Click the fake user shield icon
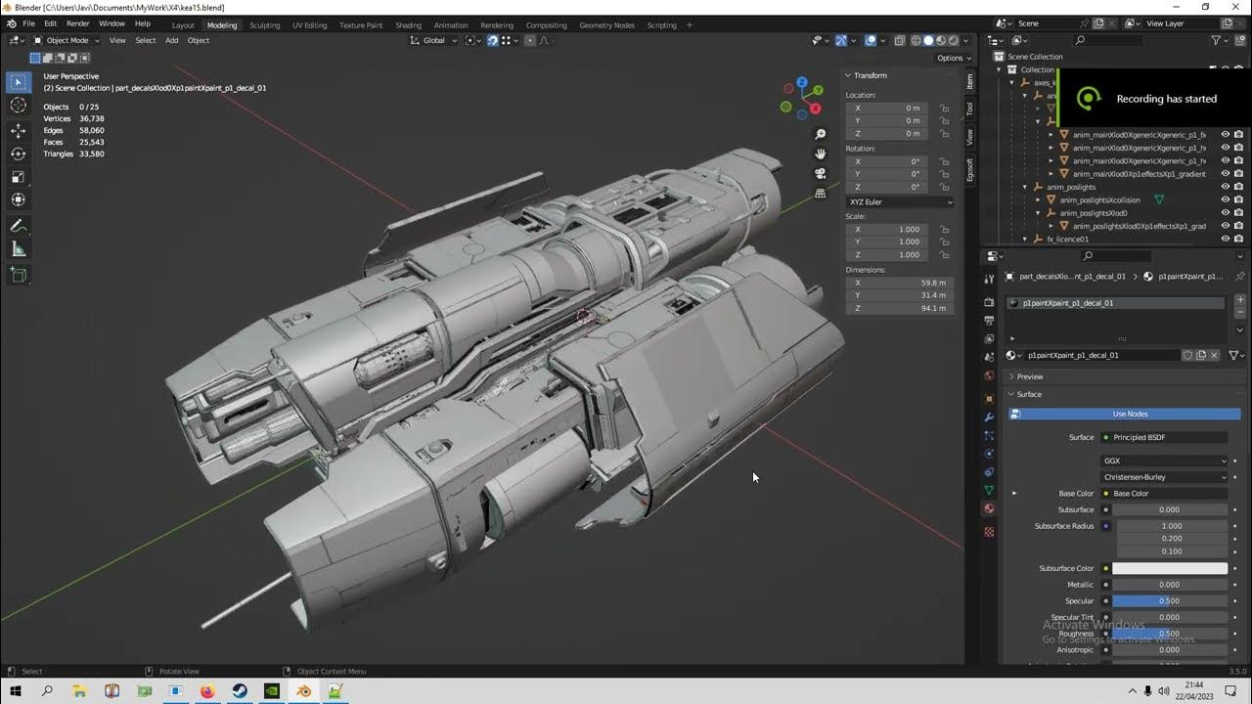The height and width of the screenshot is (704, 1252). (x=1187, y=355)
